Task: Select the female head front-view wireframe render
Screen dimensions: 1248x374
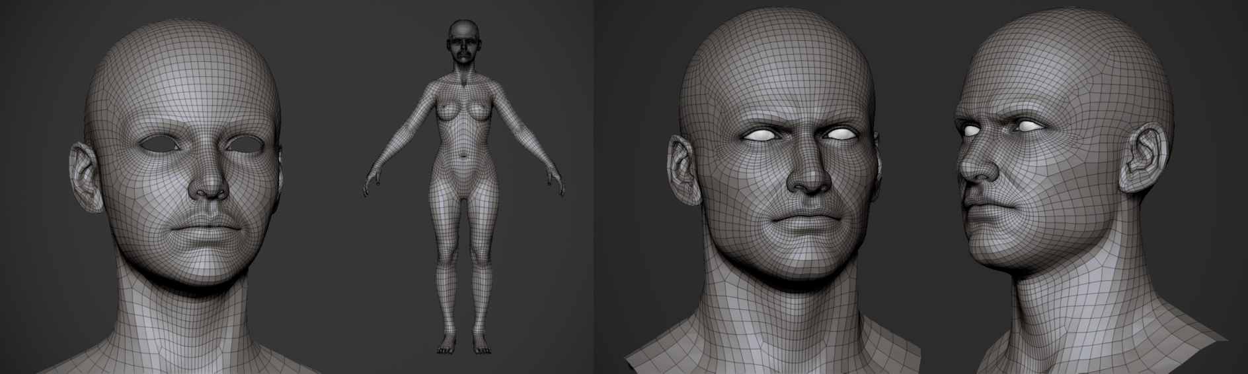Action: pyautogui.click(x=180, y=195)
